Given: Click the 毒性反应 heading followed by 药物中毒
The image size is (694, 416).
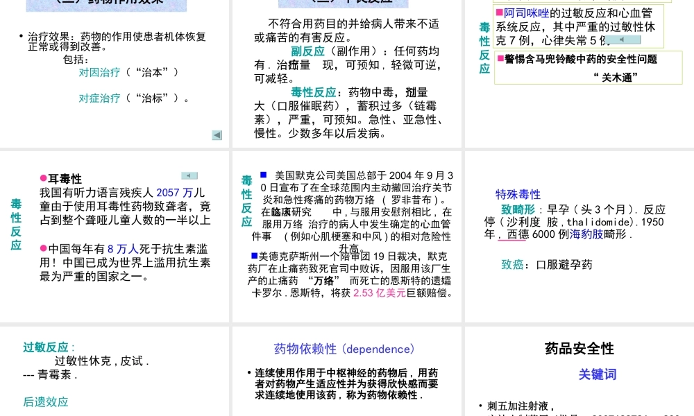Looking at the screenshot, I should click(x=314, y=92).
